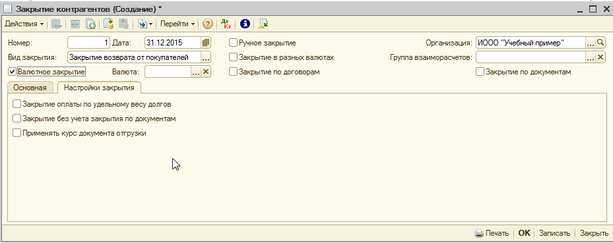Open the Организация magnifier icon

(x=600, y=43)
